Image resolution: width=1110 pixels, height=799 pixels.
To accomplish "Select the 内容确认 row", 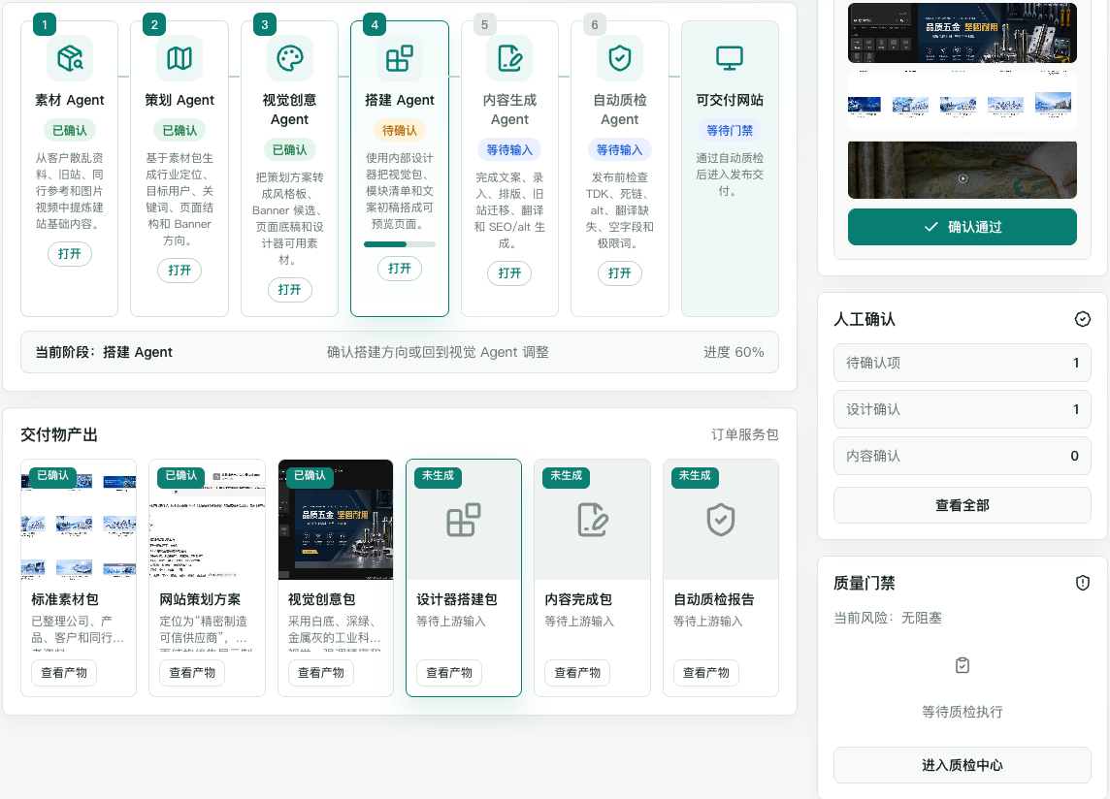I will (x=963, y=457).
